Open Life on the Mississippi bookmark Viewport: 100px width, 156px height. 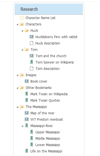[46, 151]
